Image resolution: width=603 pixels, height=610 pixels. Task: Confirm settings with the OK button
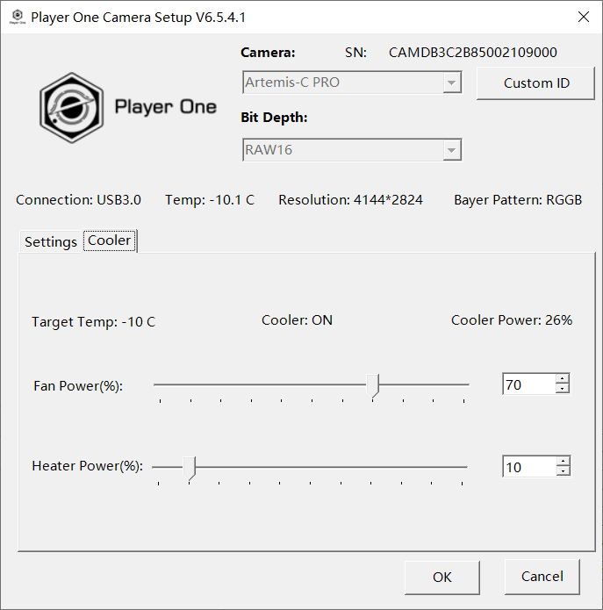[x=442, y=577]
